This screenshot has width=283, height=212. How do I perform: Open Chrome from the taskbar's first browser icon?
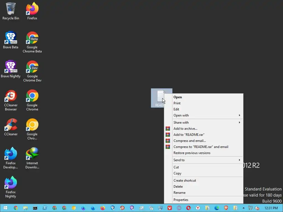[x=16, y=208]
